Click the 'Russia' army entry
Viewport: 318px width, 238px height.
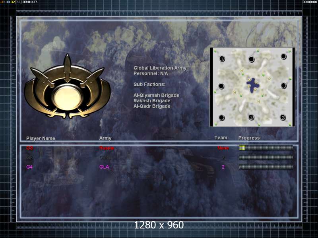107,148
